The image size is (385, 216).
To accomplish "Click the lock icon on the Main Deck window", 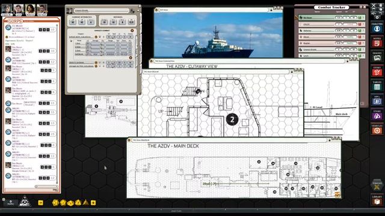I will click(x=330, y=140).
